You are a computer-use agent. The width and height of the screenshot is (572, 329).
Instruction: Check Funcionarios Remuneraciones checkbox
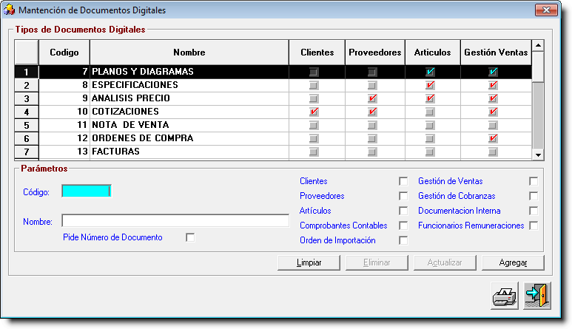coord(534,225)
